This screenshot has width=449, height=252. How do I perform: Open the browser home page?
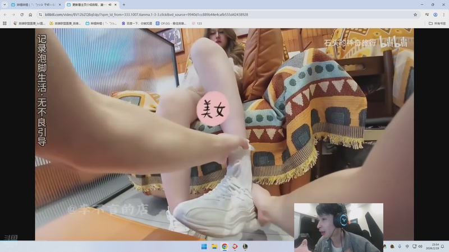point(30,15)
